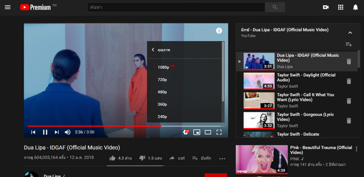This screenshot has width=364, height=177.
Task: Open settings gear with HD badge
Action: click(186, 132)
